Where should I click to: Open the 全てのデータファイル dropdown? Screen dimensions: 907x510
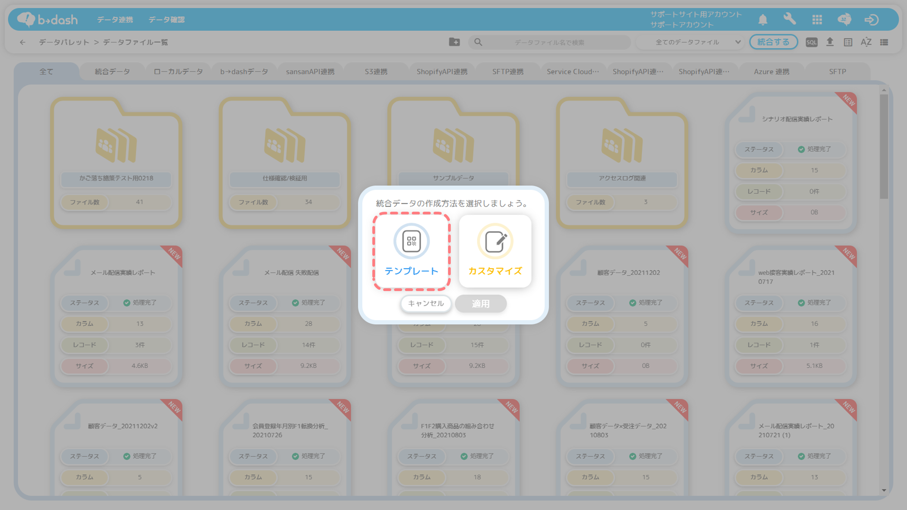(690, 42)
